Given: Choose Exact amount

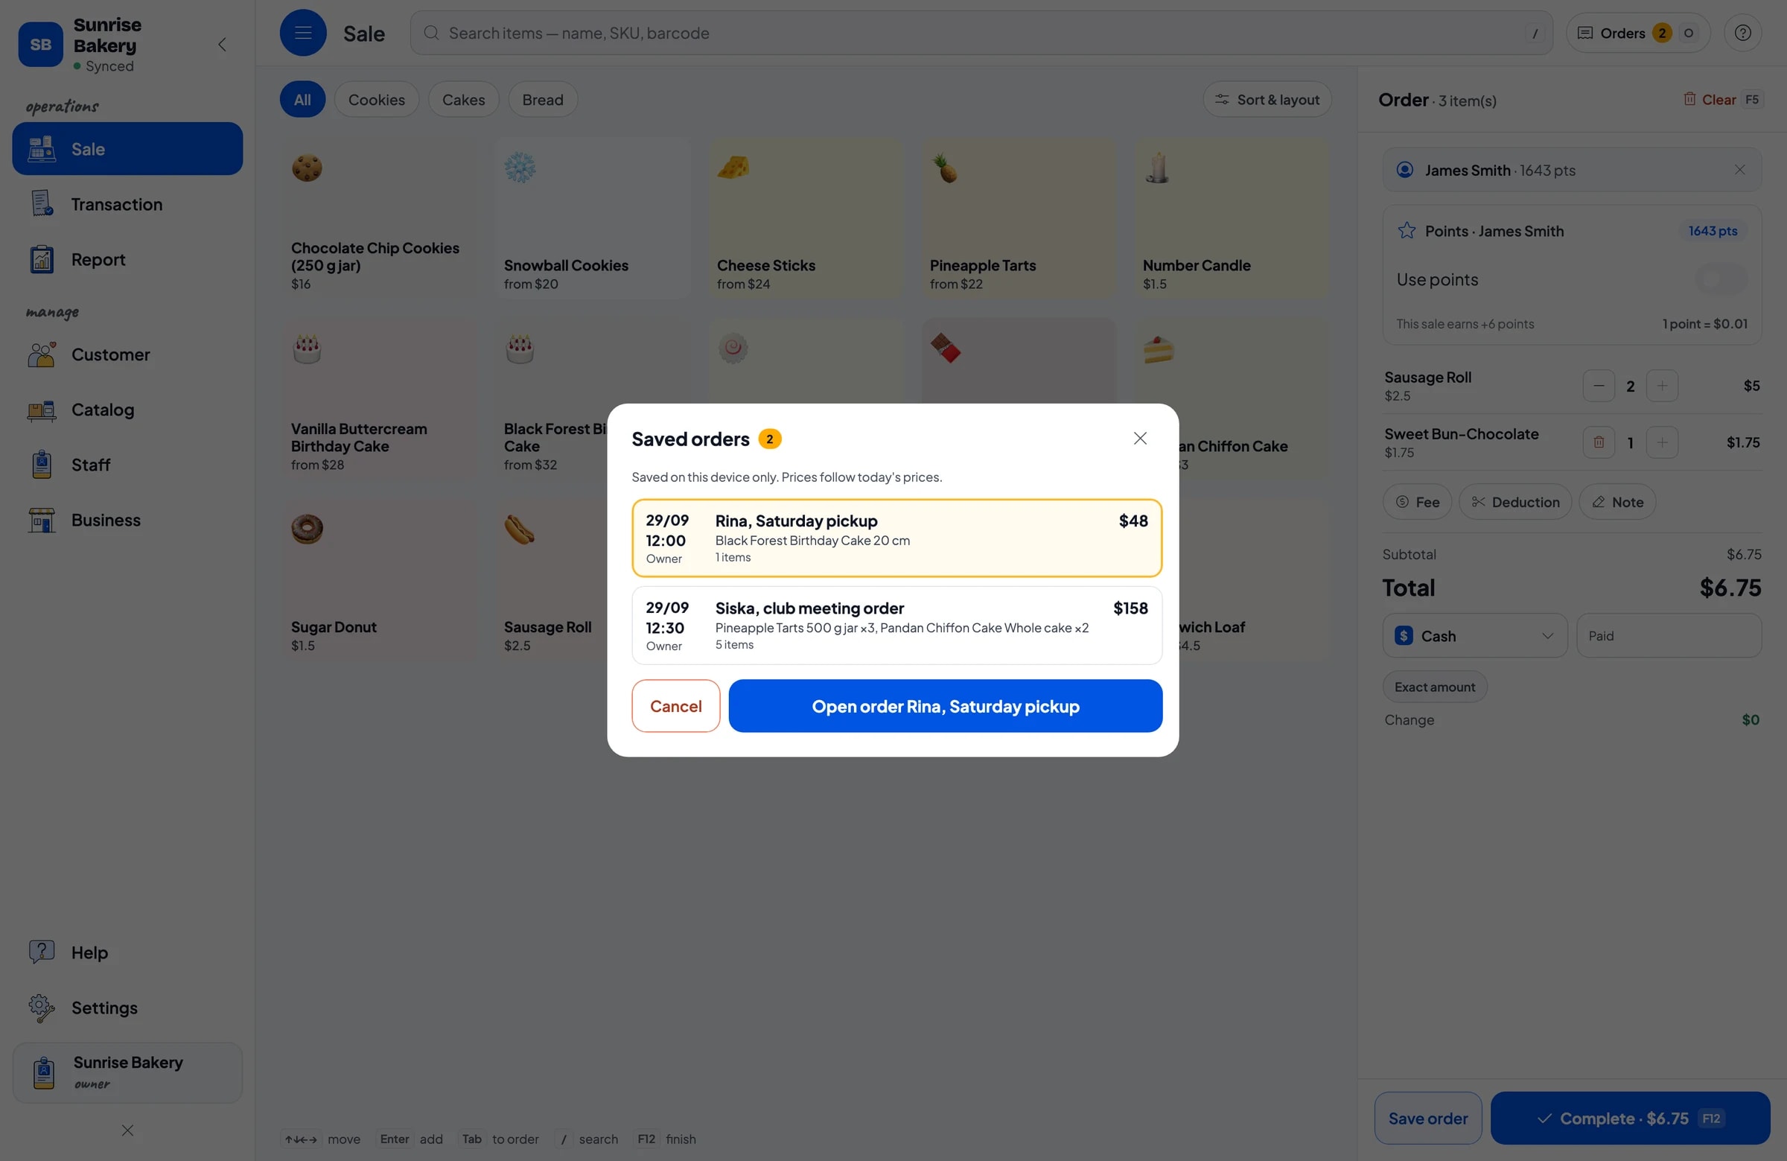Looking at the screenshot, I should (x=1434, y=687).
